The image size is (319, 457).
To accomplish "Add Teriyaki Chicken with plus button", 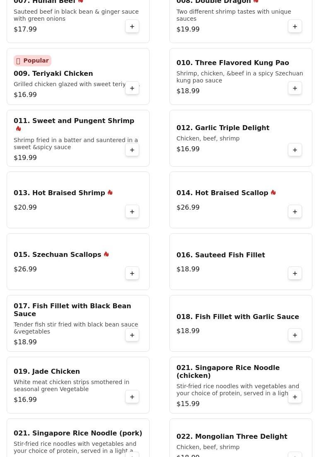I will 132,88.
